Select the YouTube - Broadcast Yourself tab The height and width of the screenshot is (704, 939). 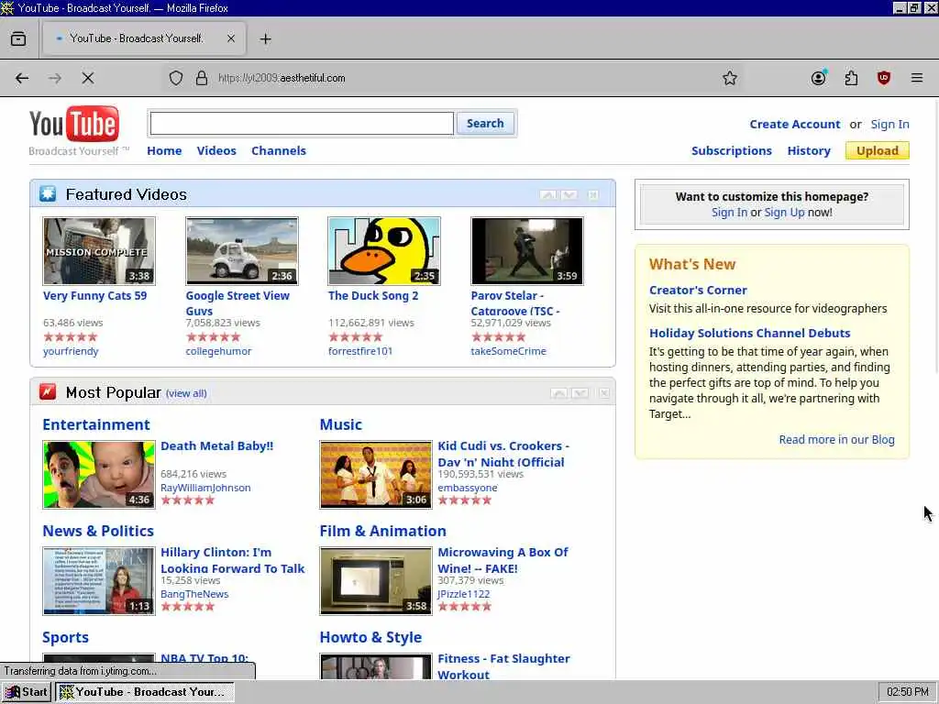click(x=144, y=38)
